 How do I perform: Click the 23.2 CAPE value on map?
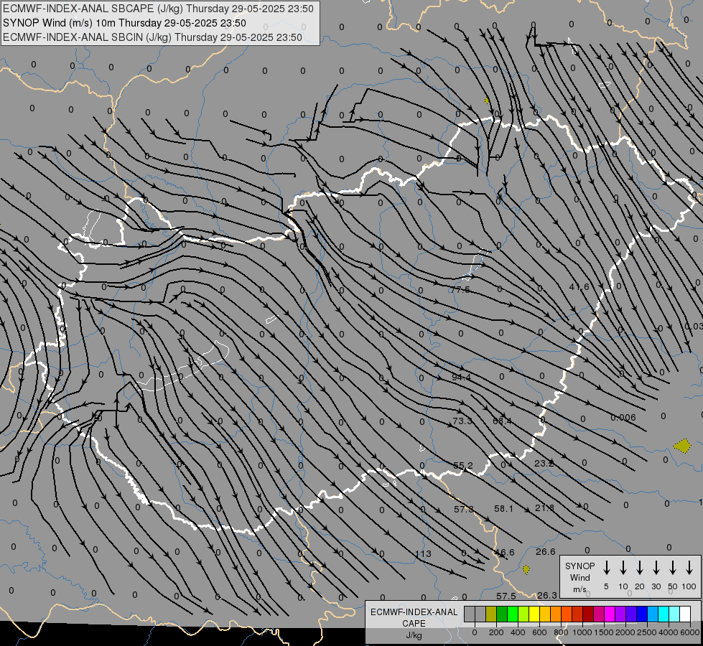coord(544,463)
